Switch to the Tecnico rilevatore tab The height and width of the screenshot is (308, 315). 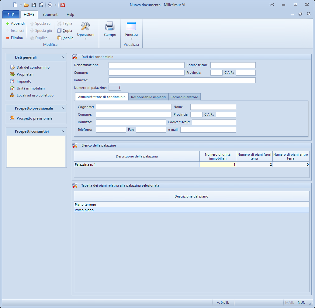pyautogui.click(x=185, y=97)
